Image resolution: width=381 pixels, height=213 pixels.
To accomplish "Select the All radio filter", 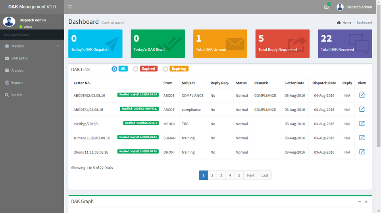I will pyautogui.click(x=114, y=69).
